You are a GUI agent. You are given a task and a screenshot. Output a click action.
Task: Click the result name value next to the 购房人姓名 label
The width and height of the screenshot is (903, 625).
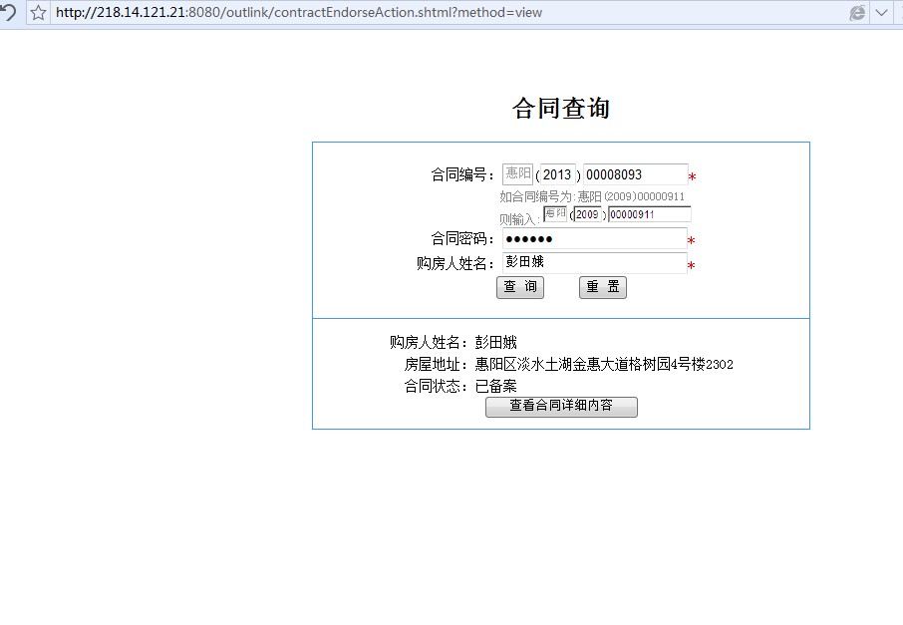[495, 342]
